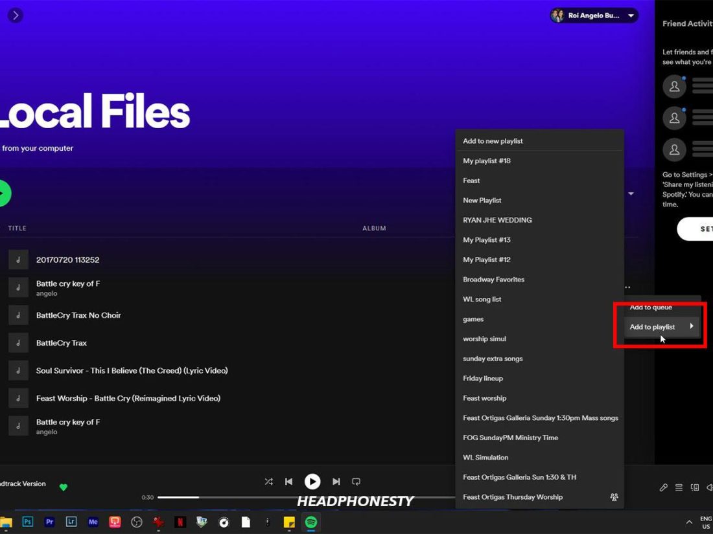
Task: Expand the Add to playlist submenu arrow
Action: pyautogui.click(x=692, y=326)
